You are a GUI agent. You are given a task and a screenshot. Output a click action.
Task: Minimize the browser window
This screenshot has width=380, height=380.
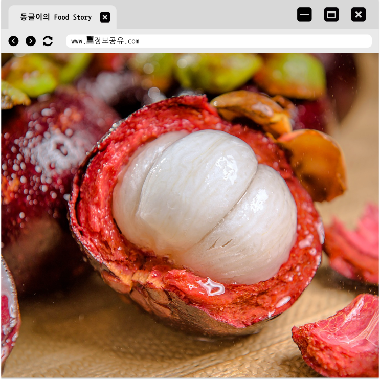pos(304,14)
